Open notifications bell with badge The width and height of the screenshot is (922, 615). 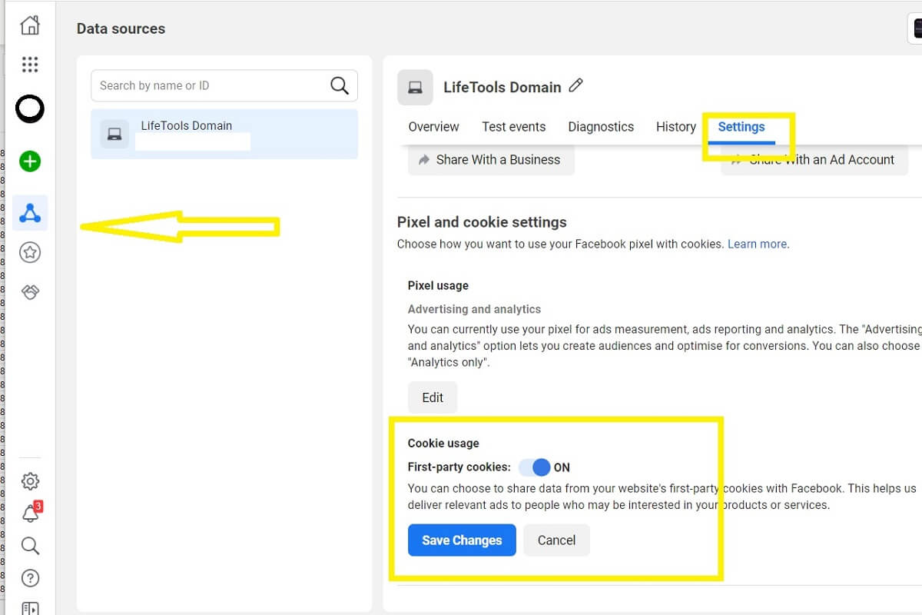pos(31,513)
